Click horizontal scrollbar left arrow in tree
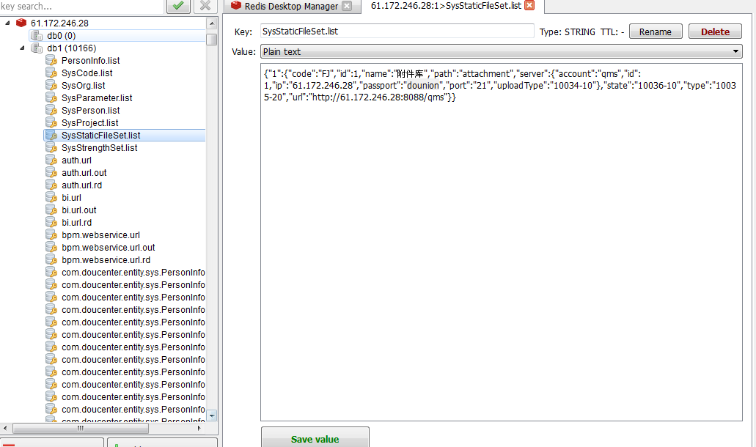The height and width of the screenshot is (447, 756). tap(5, 428)
